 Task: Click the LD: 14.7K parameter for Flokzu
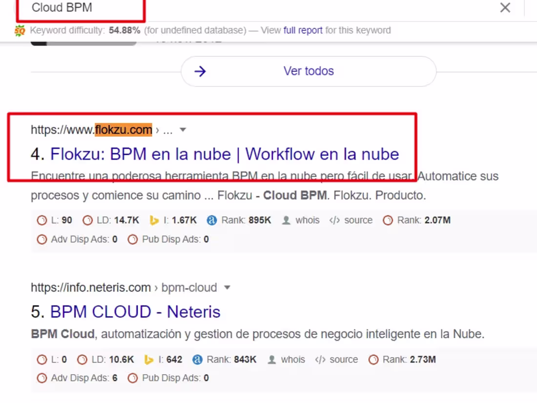pyautogui.click(x=111, y=220)
